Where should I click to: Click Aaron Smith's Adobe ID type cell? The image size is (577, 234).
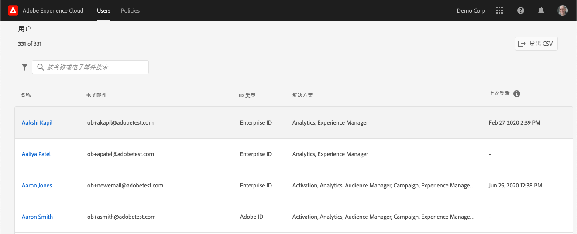click(251, 217)
